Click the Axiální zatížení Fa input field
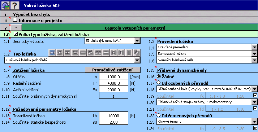 pos(113,90)
